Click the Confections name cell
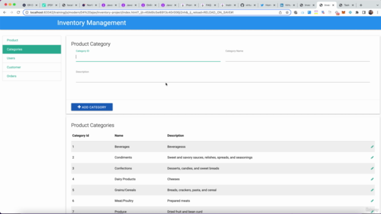 click(x=123, y=168)
